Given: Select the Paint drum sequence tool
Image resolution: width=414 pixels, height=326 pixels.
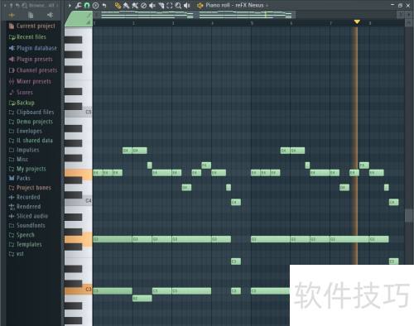Looking at the screenshot, I should tap(135, 5).
